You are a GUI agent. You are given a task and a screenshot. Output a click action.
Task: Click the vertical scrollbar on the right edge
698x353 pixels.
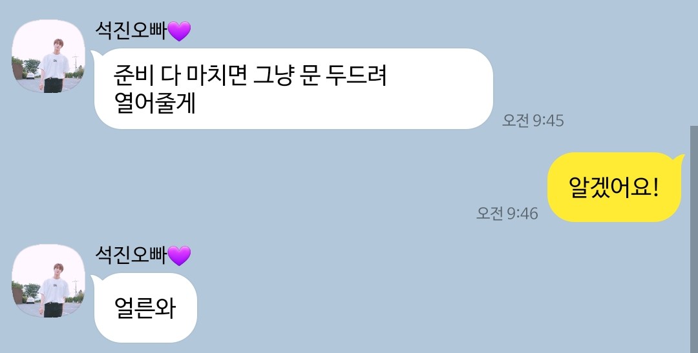(693, 239)
